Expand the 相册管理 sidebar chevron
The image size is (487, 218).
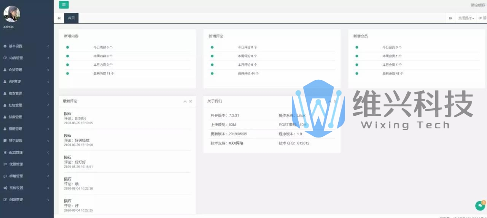[x=48, y=129]
